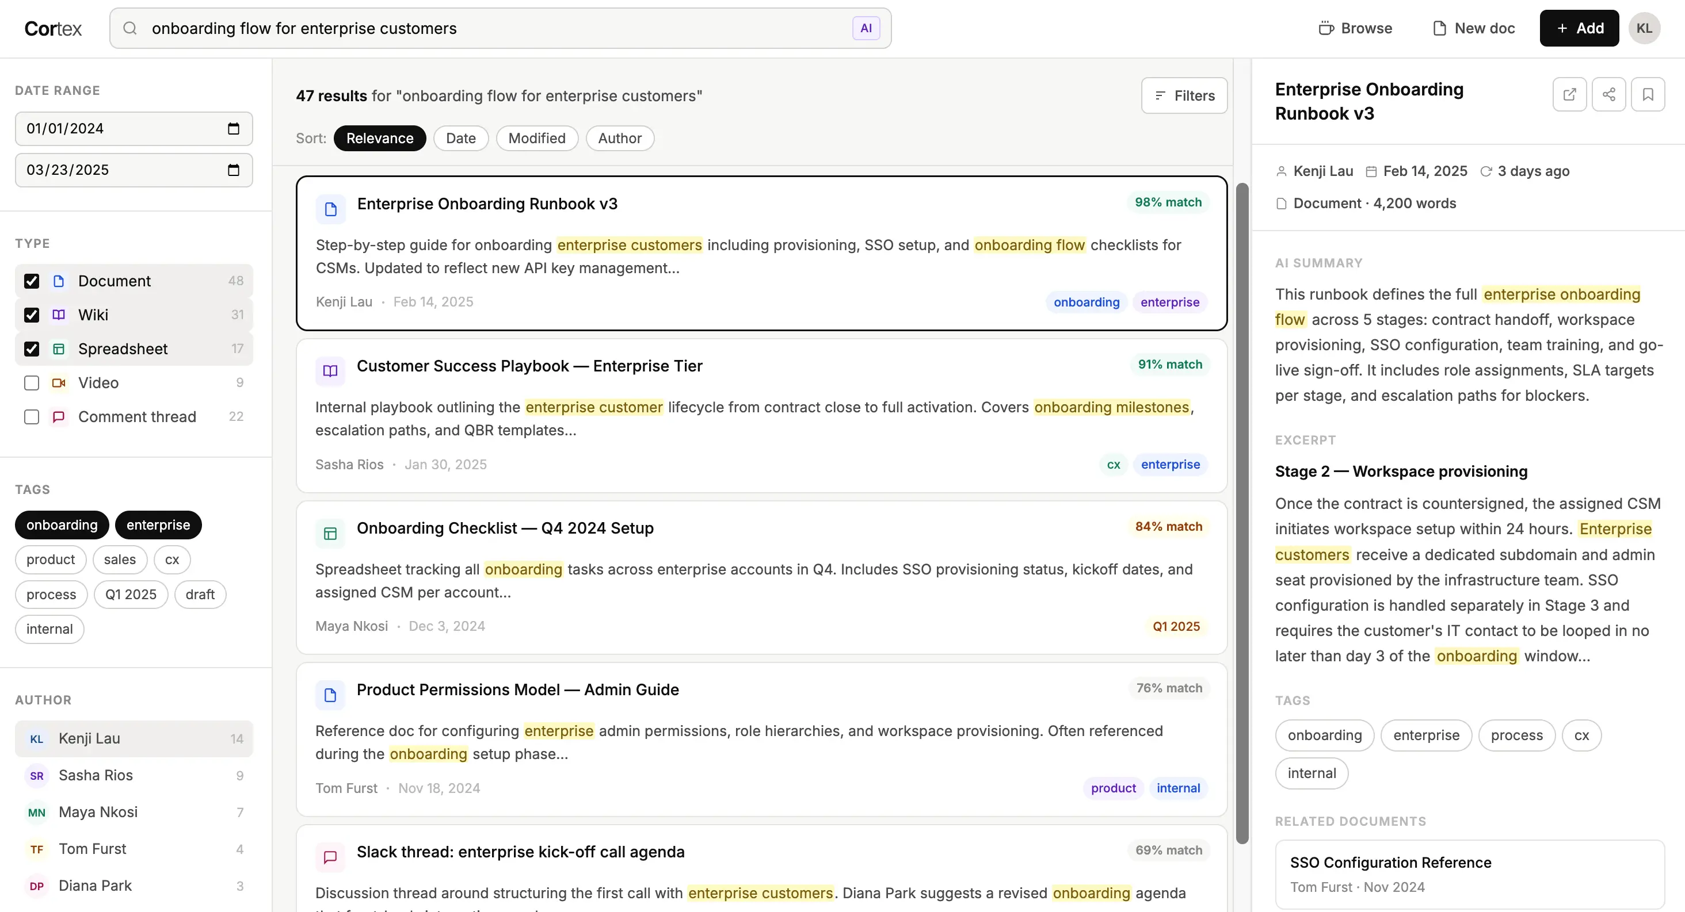Image resolution: width=1685 pixels, height=912 pixels.
Task: Click the share icon in preview panel
Action: [x=1608, y=95]
